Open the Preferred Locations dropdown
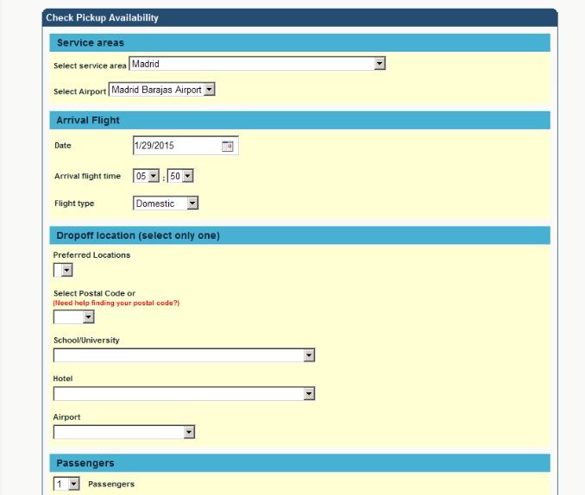The image size is (585, 495). (63, 270)
